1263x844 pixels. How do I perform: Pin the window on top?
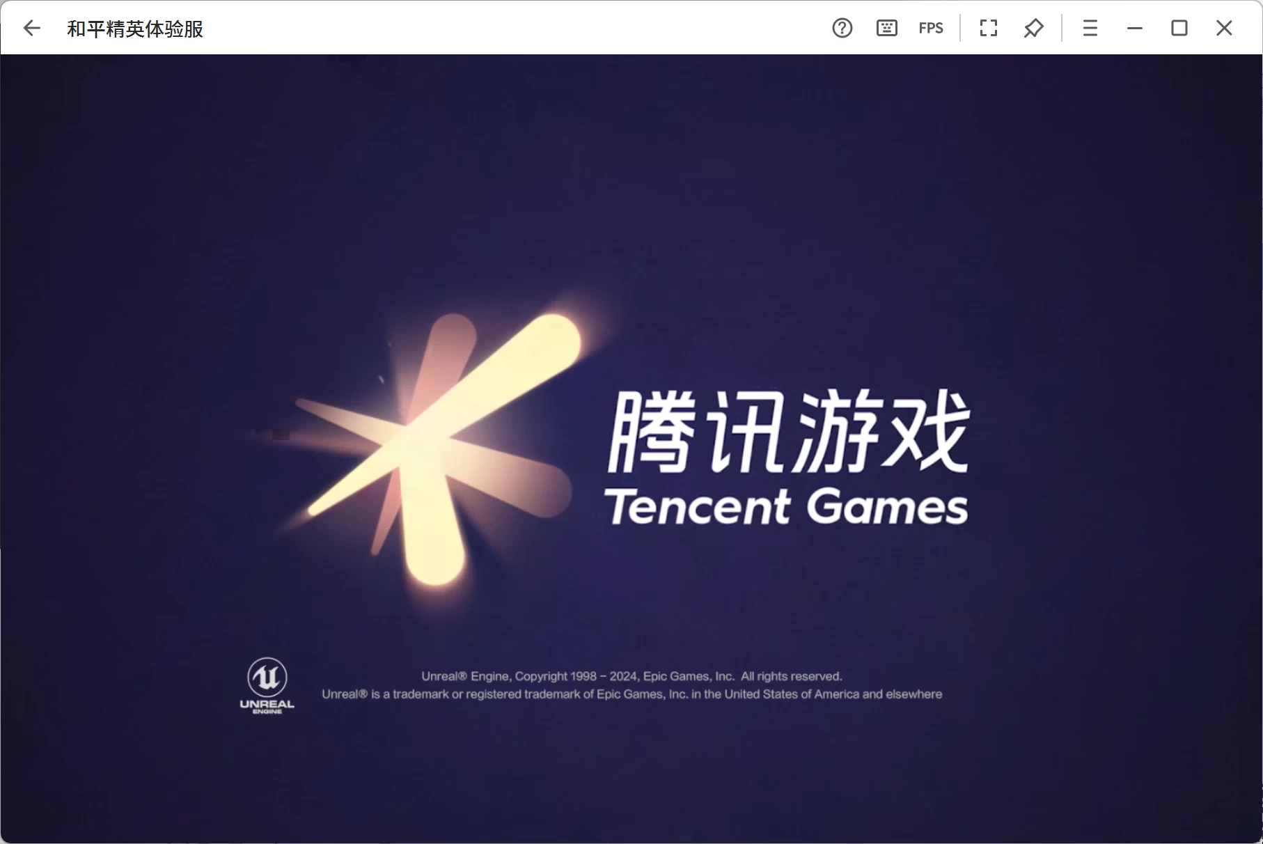point(1033,28)
